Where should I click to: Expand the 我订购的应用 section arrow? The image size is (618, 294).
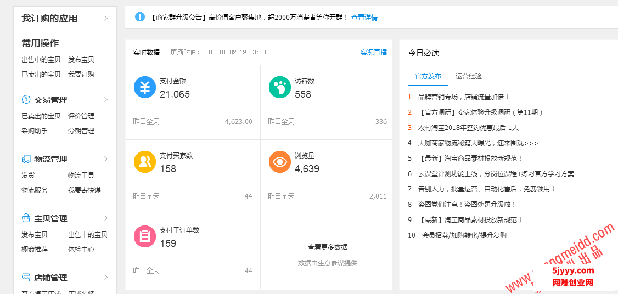[x=106, y=19]
